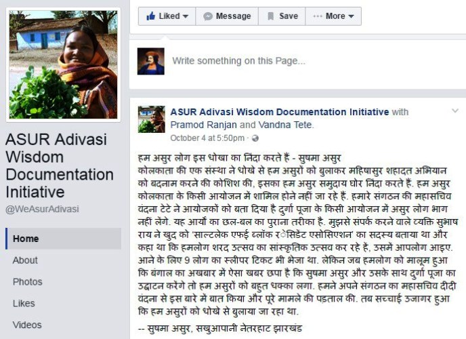Click the Save bookmark icon
Screen dimensions: 466x339
pos(270,16)
